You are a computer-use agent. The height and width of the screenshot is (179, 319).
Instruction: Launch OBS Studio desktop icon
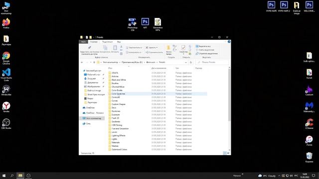pyautogui.click(x=6, y=124)
